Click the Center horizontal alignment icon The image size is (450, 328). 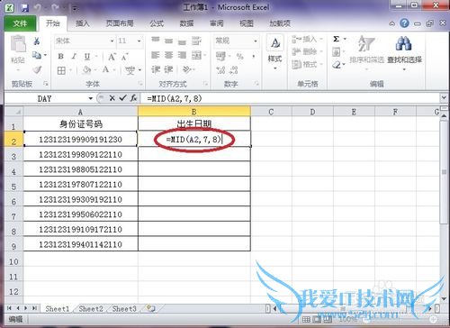click(168, 55)
